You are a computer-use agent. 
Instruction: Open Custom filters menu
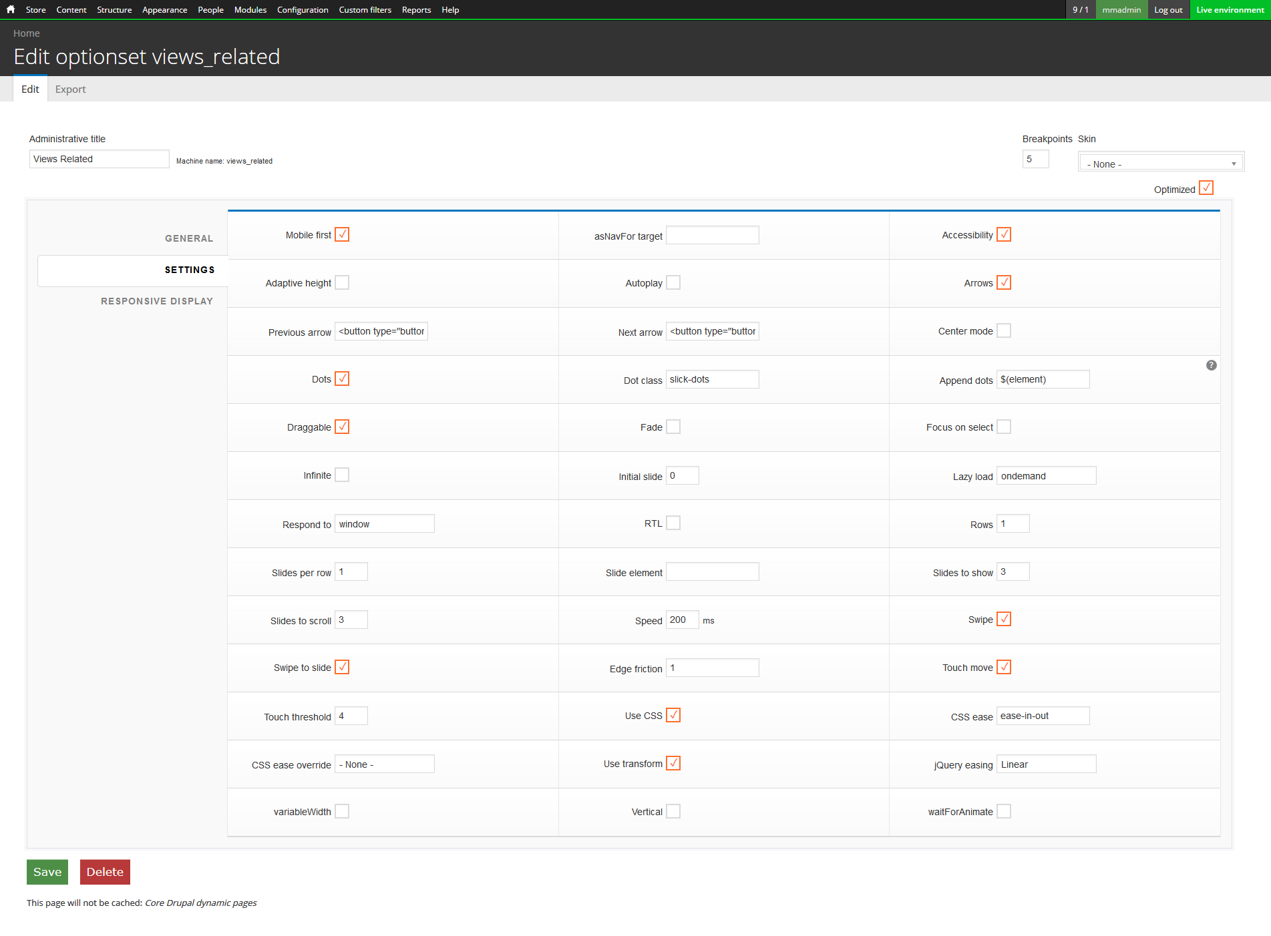coord(365,9)
